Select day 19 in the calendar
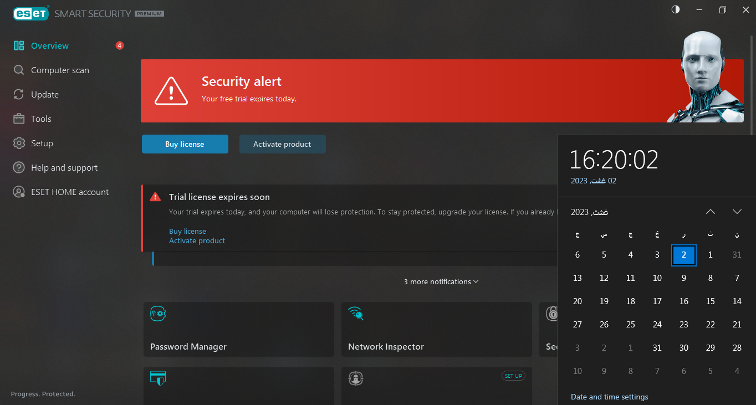756x405 pixels. (x=604, y=301)
